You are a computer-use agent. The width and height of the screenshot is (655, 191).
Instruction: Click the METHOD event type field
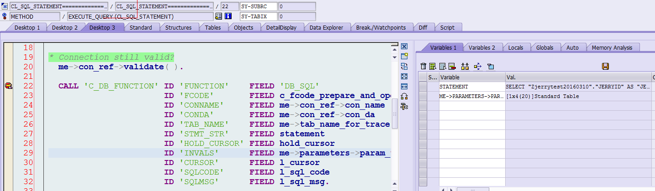click(x=35, y=16)
